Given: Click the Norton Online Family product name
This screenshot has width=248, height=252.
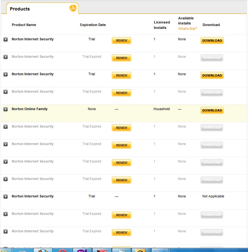Looking at the screenshot, I should [x=29, y=109].
